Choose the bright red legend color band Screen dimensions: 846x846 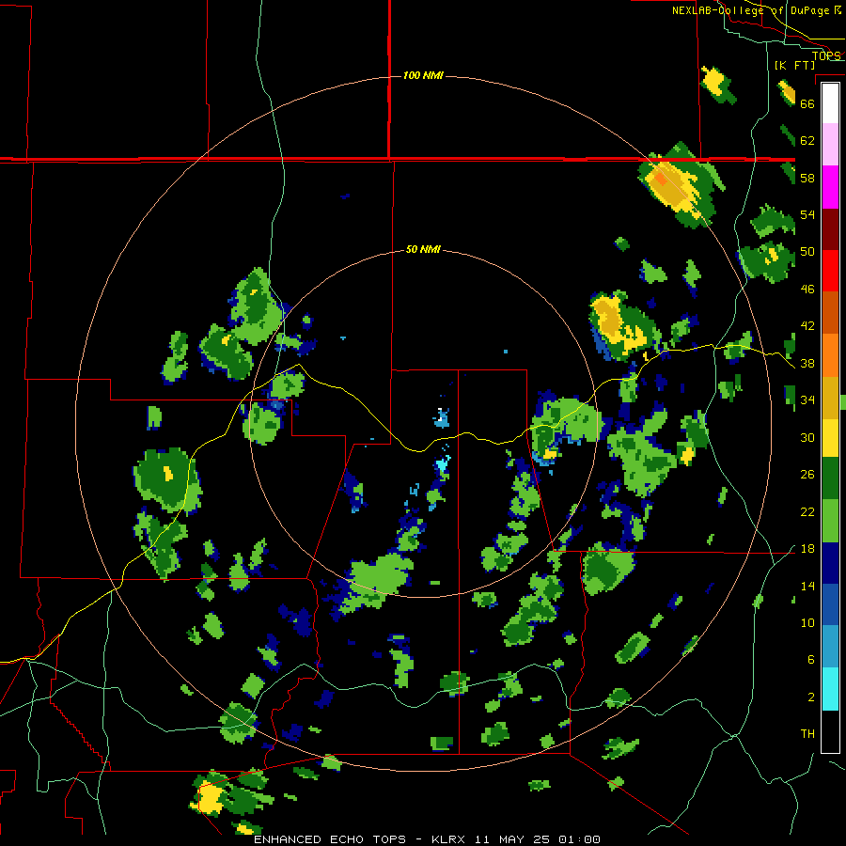(830, 271)
